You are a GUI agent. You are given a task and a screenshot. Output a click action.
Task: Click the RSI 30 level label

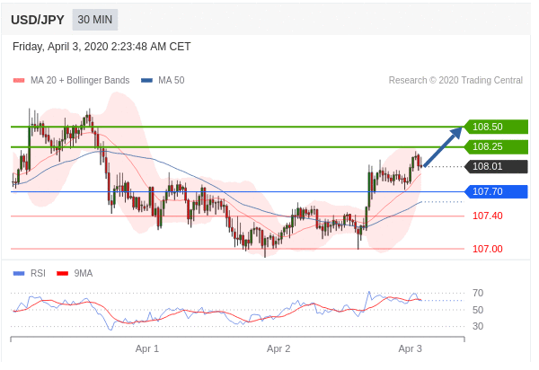point(478,326)
